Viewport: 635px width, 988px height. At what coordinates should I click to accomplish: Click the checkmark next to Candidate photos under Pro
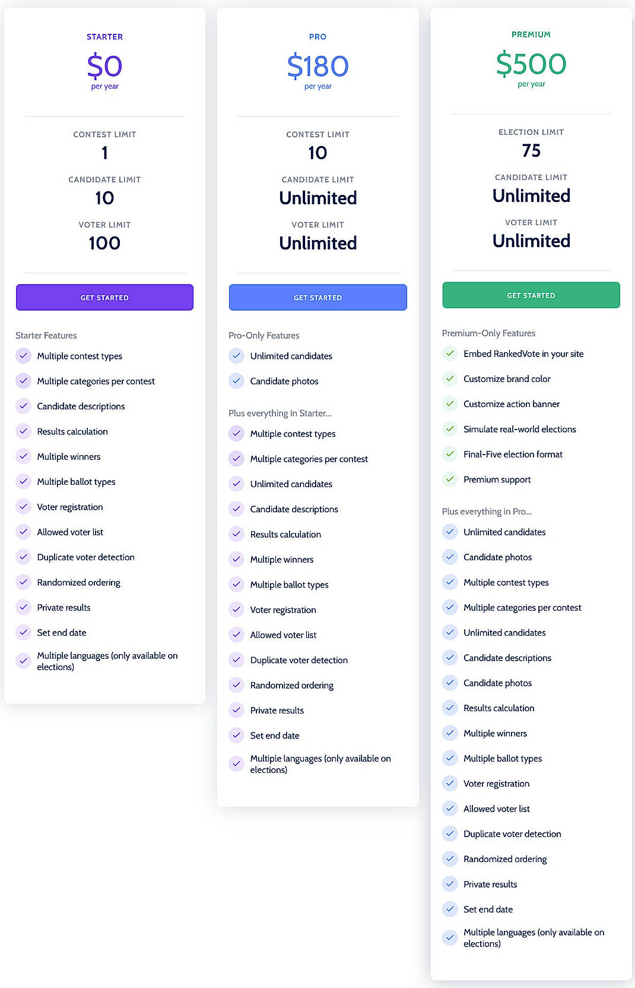point(237,381)
